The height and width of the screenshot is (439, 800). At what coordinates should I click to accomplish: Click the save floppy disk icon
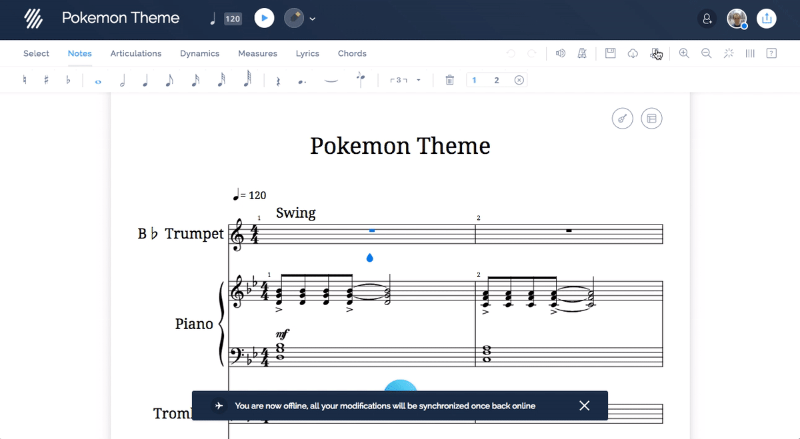click(610, 53)
